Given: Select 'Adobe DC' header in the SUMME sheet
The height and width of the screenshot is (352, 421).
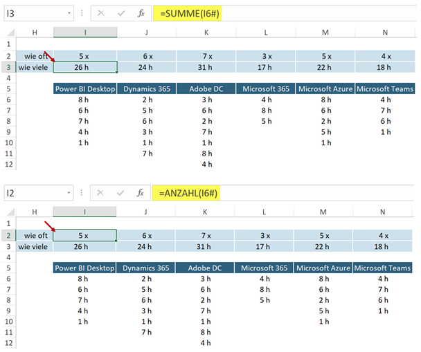Looking at the screenshot, I should [206, 89].
